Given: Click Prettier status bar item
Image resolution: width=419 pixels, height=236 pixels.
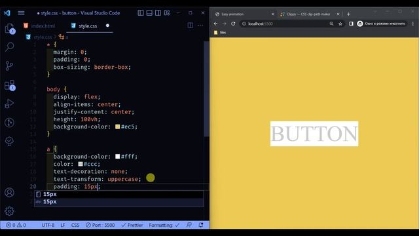Looking at the screenshot, I should coord(132,225).
